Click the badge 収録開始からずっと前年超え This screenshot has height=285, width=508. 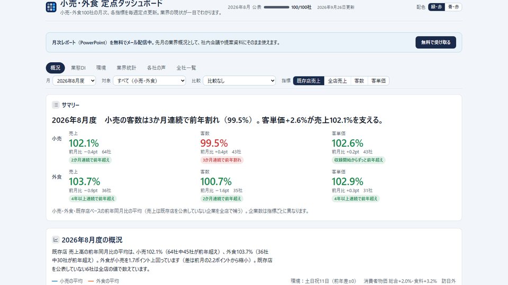pyautogui.click(x=358, y=160)
